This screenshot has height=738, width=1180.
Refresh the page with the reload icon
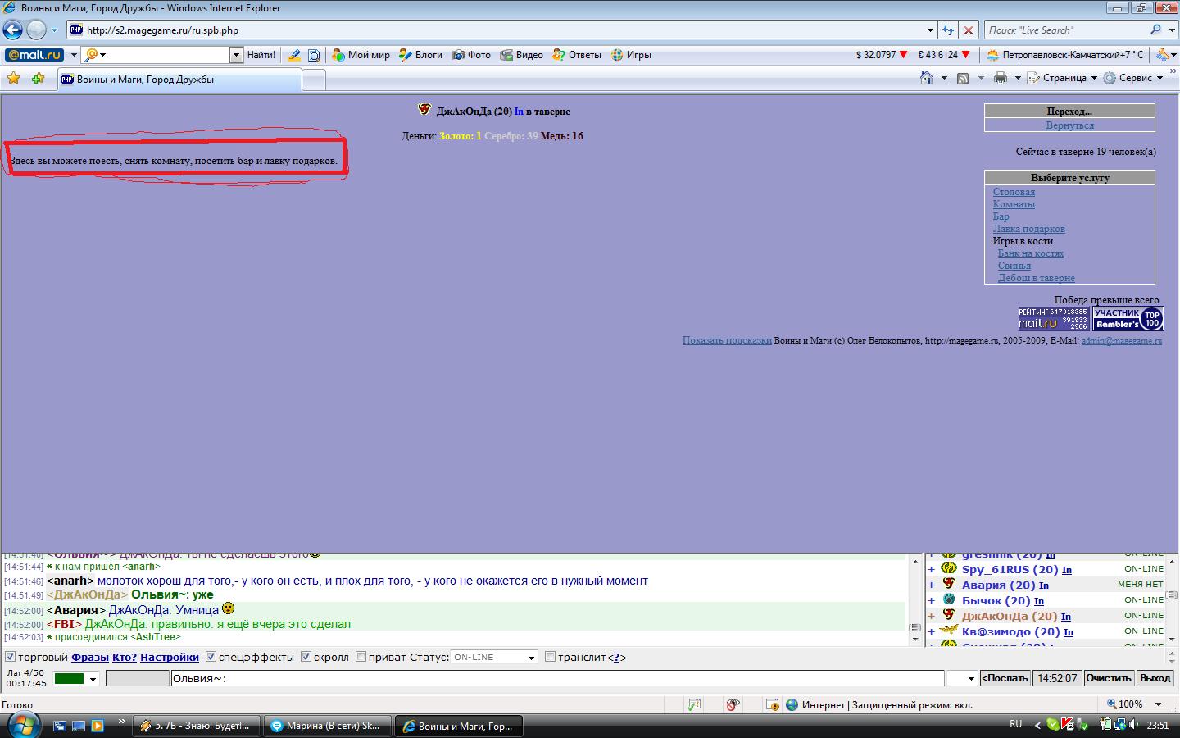coord(948,30)
